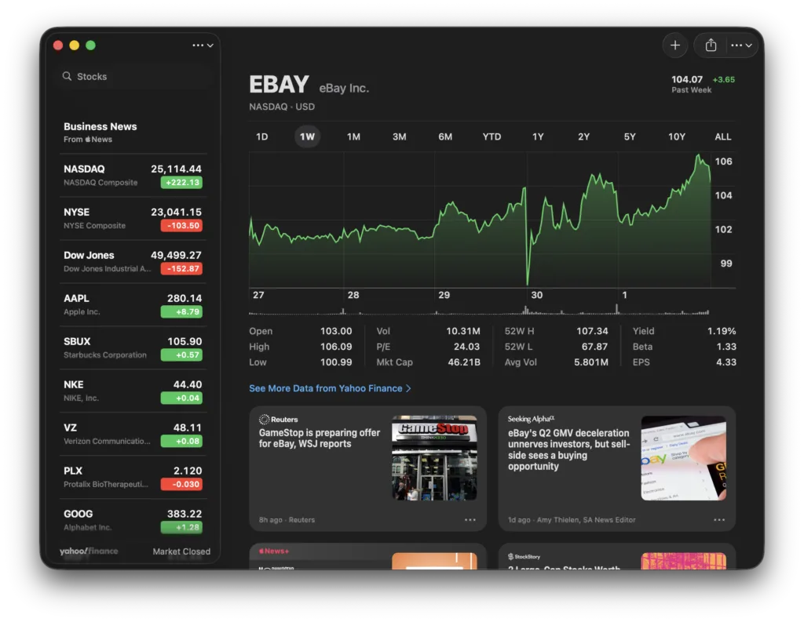Image resolution: width=804 pixels, height=622 pixels.
Task: Open the sidebar ellipsis watchlist menu
Action: (203, 45)
